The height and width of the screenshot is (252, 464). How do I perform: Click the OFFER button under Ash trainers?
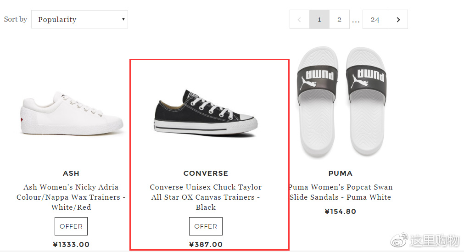coord(71,226)
